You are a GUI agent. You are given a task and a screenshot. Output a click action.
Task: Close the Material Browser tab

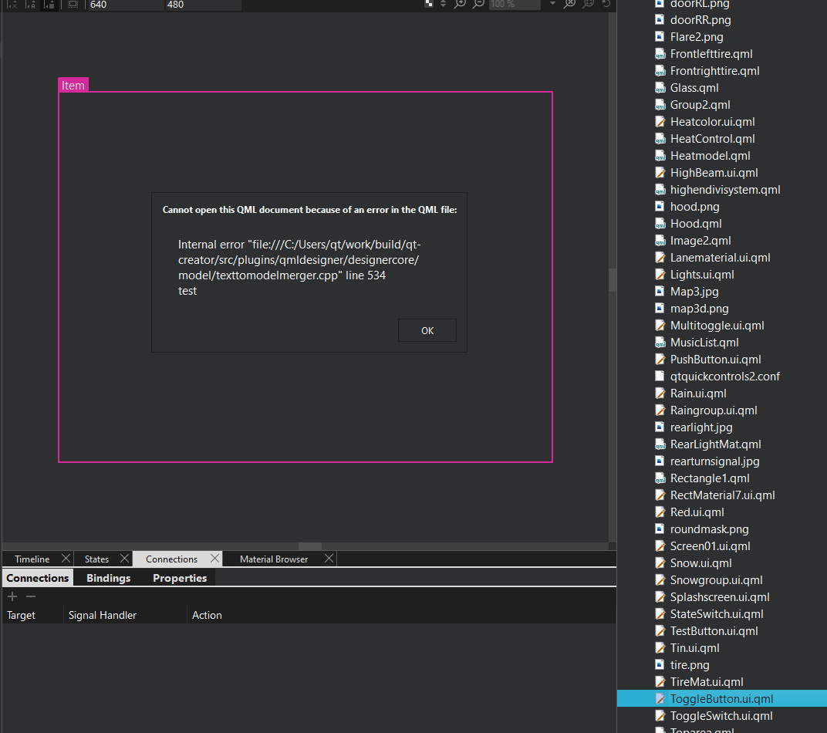coord(329,559)
